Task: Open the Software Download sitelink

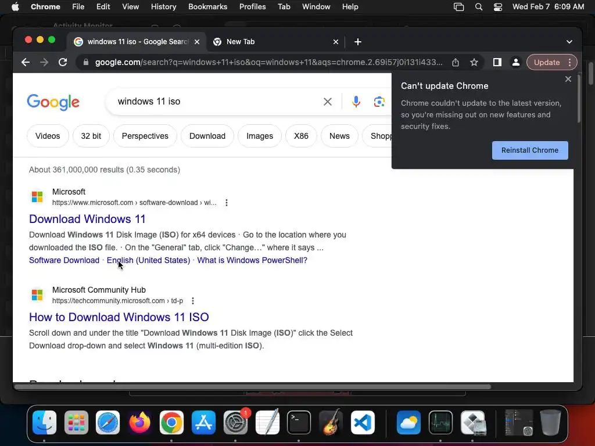Action: point(64,260)
